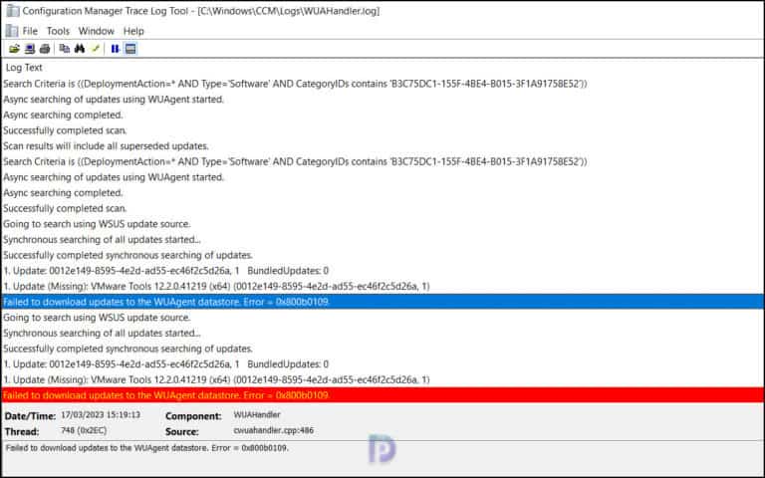Click the Print toolbar icon
Screen dimensions: 765x478
[x=45, y=49]
